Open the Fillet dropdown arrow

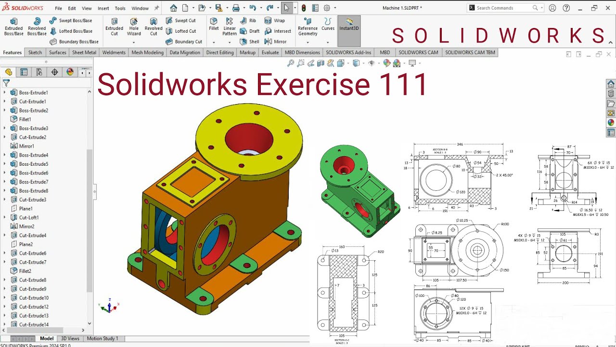click(x=214, y=42)
